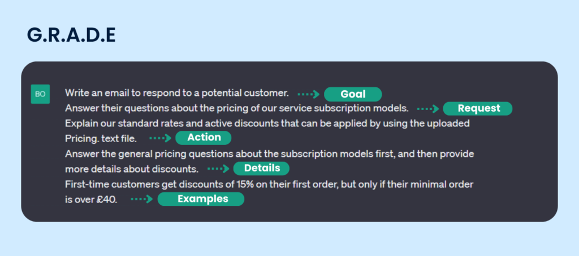Click the 'Answer the general pricing questions' line
Screen dimensions: 579x256
coord(269,153)
